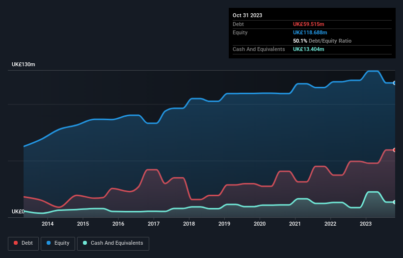Jump to the 2020 x-axis year label
The height and width of the screenshot is (258, 403).
click(260, 224)
